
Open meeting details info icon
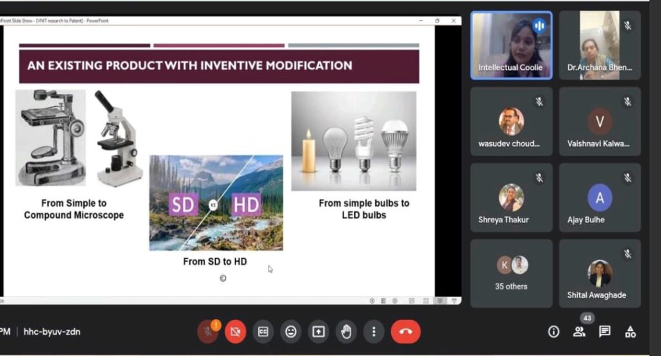click(x=553, y=332)
